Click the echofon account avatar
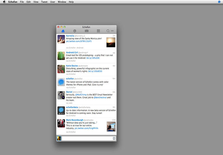 click(x=61, y=82)
